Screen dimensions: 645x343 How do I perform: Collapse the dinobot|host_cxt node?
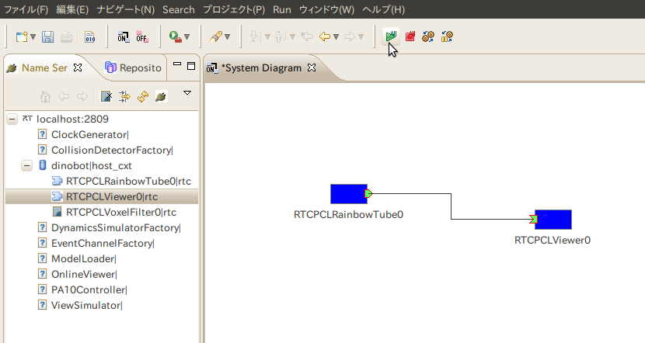pyautogui.click(x=27, y=166)
